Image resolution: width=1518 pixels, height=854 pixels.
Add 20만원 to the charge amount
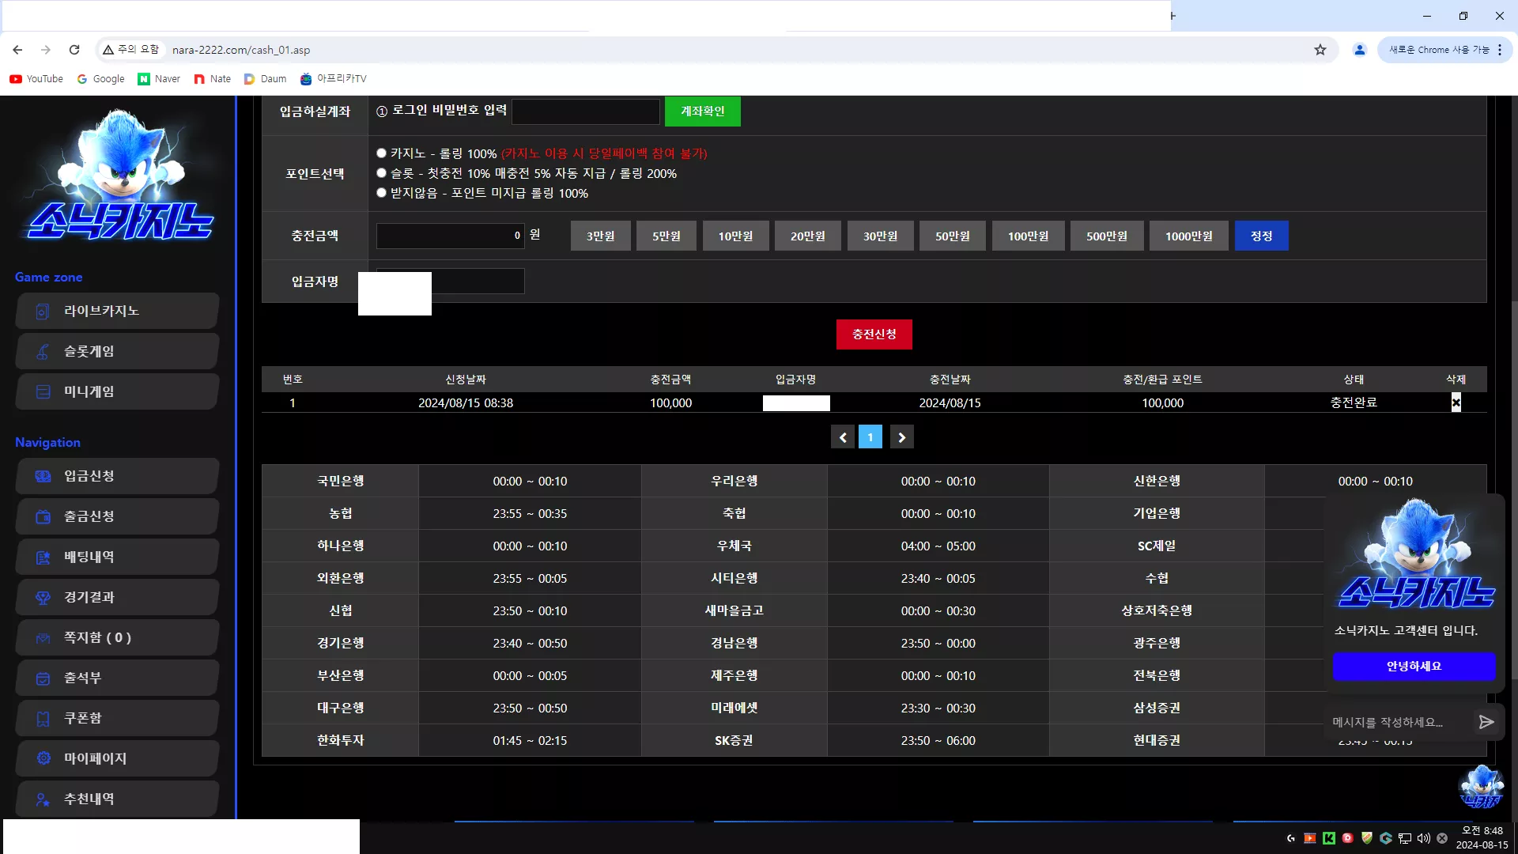808,236
